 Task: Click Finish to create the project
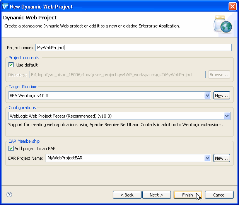click(x=188, y=195)
